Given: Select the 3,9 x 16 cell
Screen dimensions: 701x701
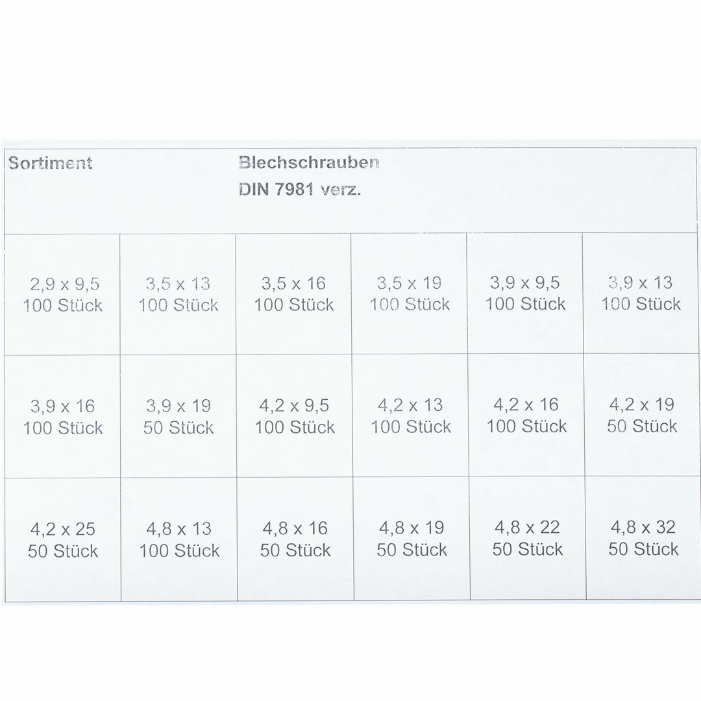Looking at the screenshot, I should [62, 417].
